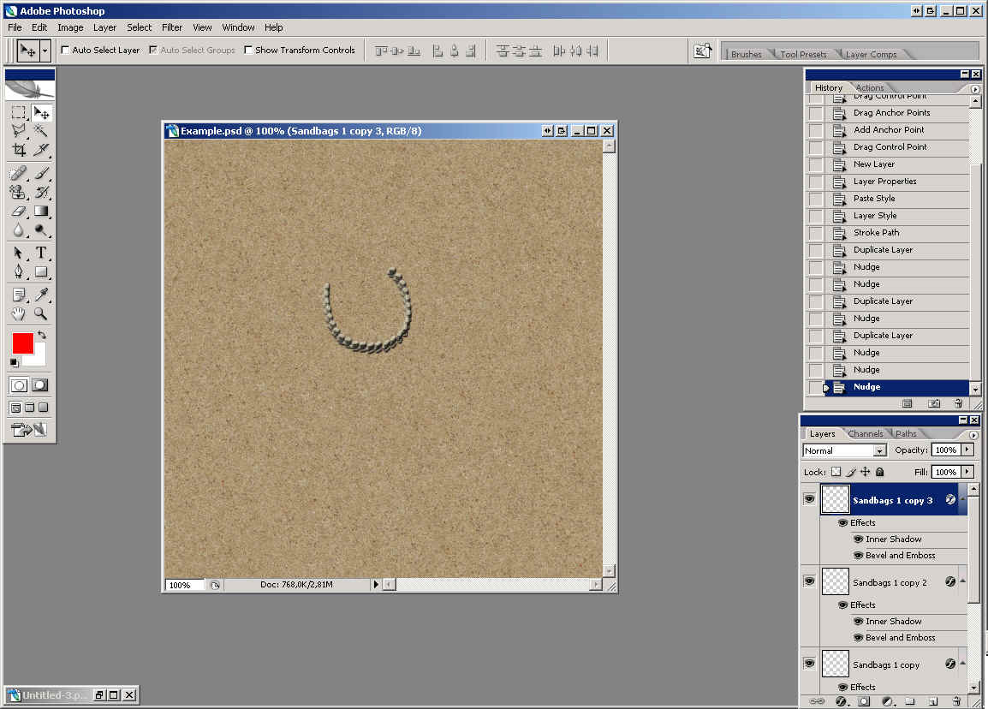988x709 pixels.
Task: Select the Crop tool
Action: (x=19, y=151)
